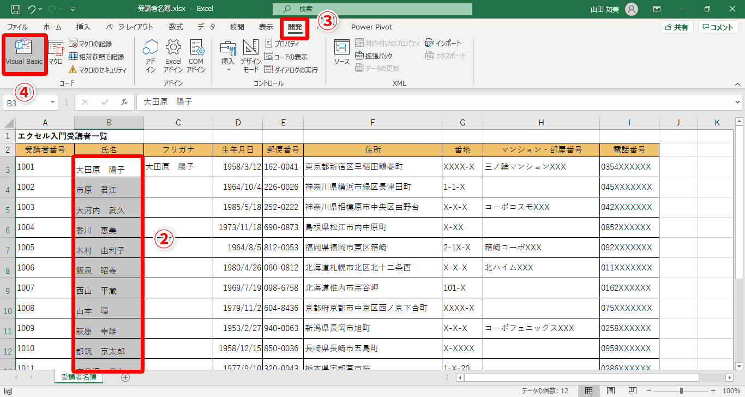Select the cell containing 三ノ輪マンションXXX
Viewport: 745px width, 397px height.
point(541,167)
